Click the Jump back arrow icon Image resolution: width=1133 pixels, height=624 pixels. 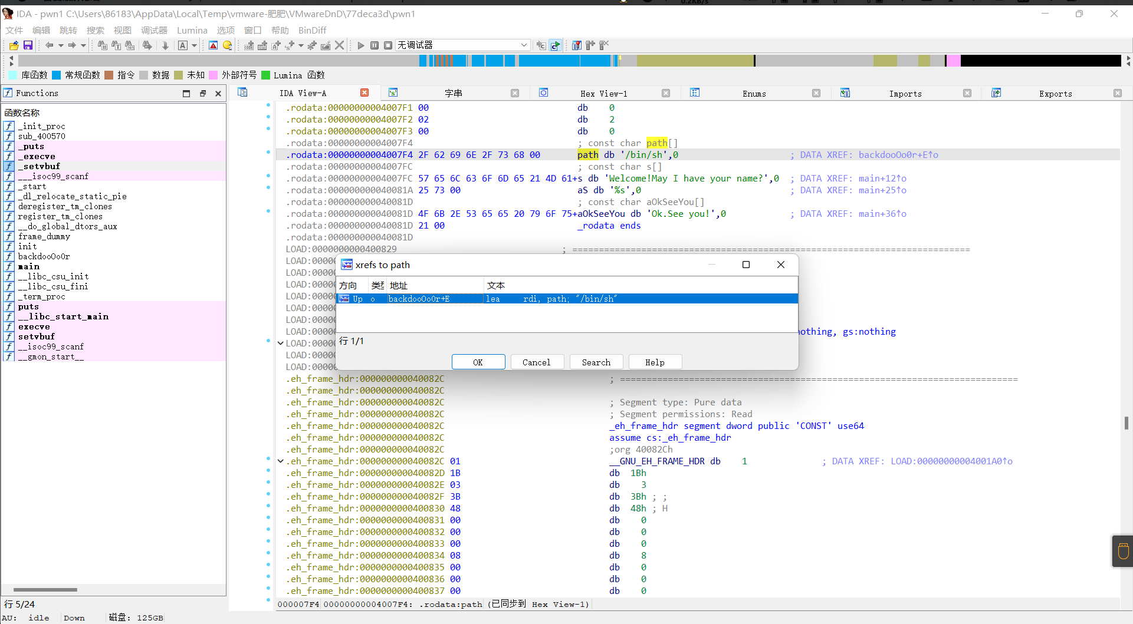pyautogui.click(x=50, y=45)
